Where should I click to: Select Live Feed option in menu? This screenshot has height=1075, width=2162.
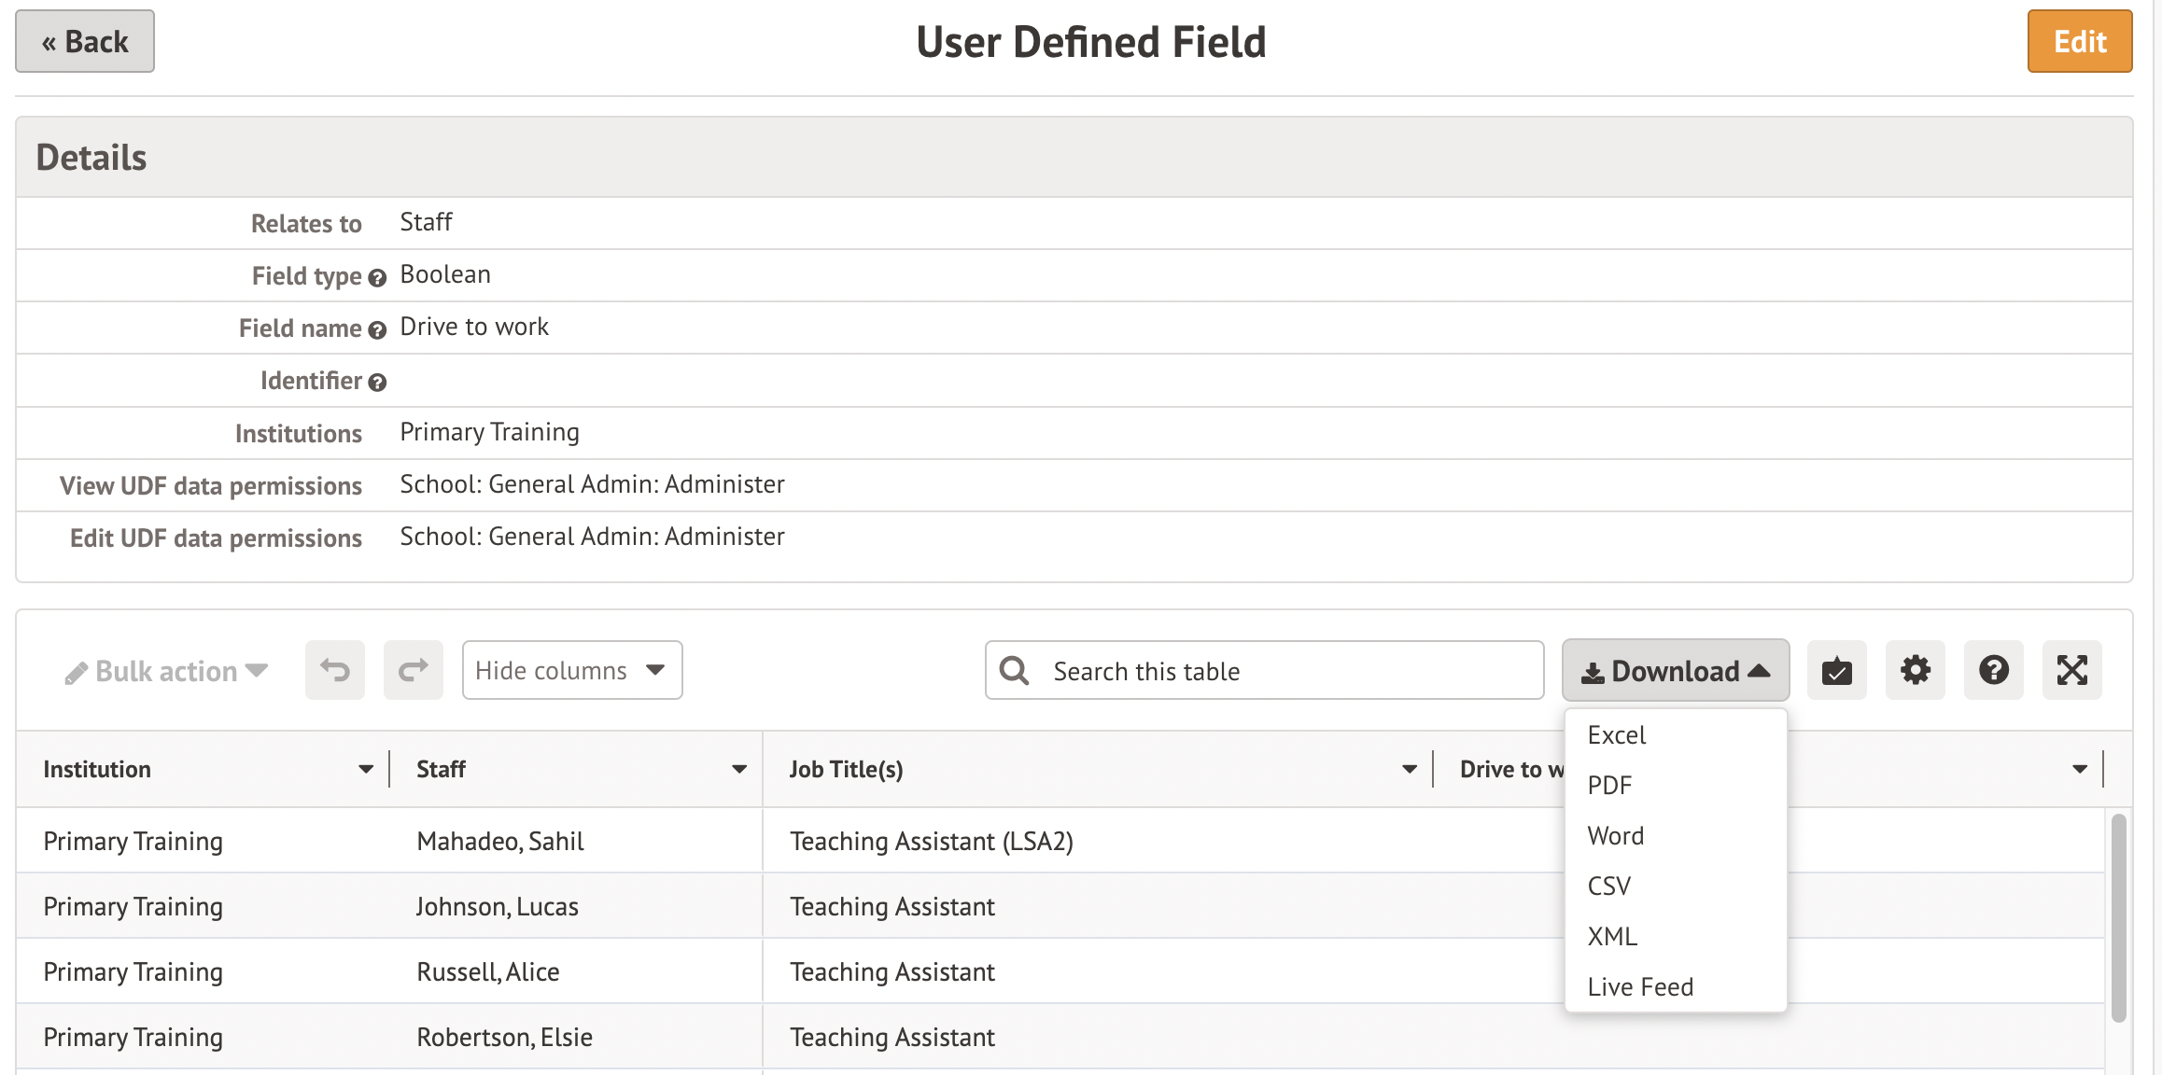coord(1640,987)
